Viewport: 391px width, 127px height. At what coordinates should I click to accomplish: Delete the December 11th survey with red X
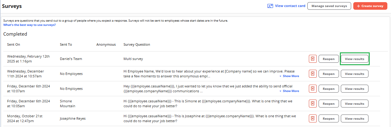click(313, 74)
